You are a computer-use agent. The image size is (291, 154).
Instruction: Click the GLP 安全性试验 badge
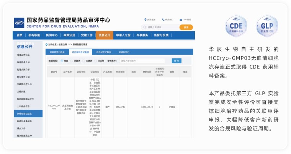pyautogui.click(x=267, y=26)
